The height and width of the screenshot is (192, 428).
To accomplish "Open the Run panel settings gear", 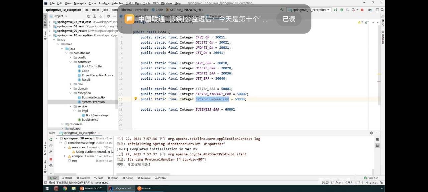I will [x=371, y=133].
